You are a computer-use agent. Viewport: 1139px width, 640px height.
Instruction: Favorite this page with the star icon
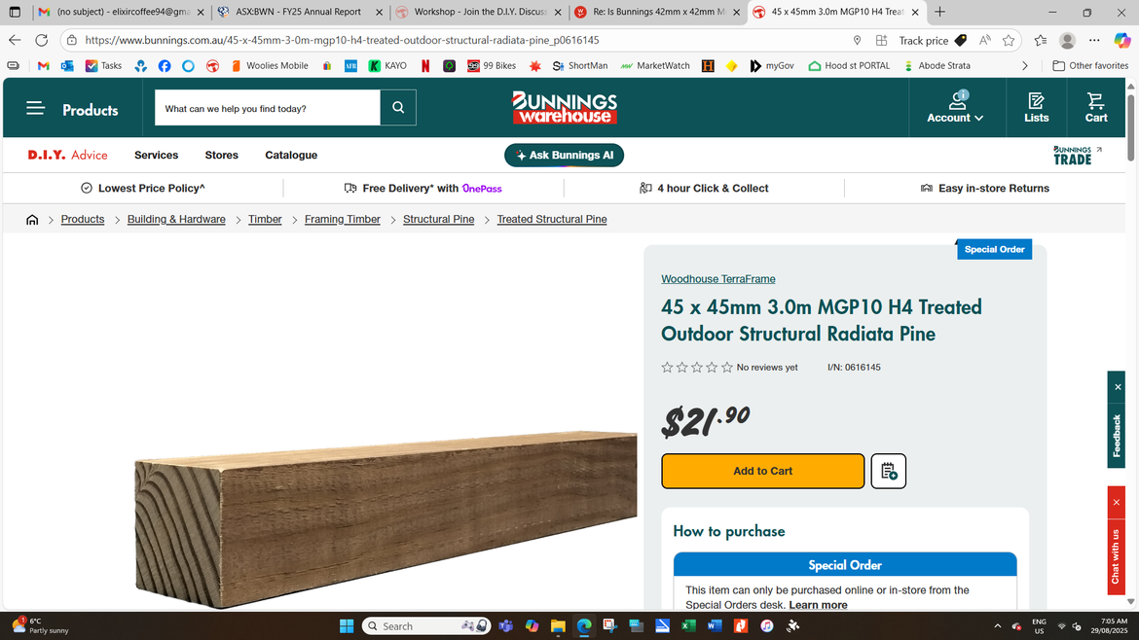(x=1009, y=41)
